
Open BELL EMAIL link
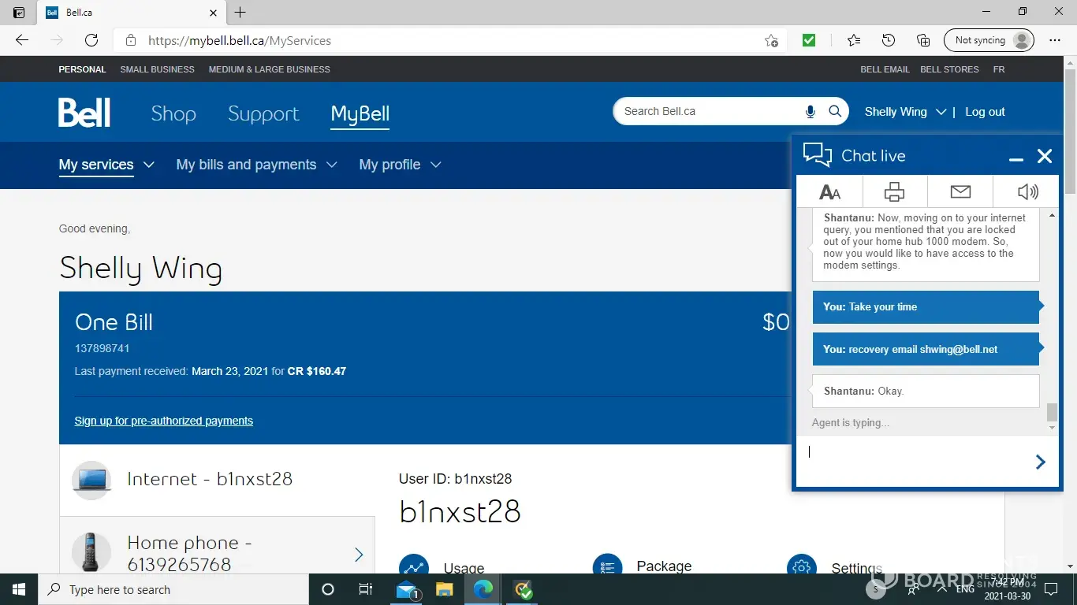click(x=885, y=69)
